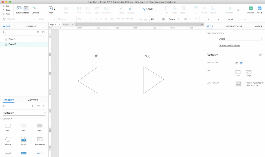The width and height of the screenshot is (265, 157).
Task: Click the Connect tool icon
Action: [35, 9]
